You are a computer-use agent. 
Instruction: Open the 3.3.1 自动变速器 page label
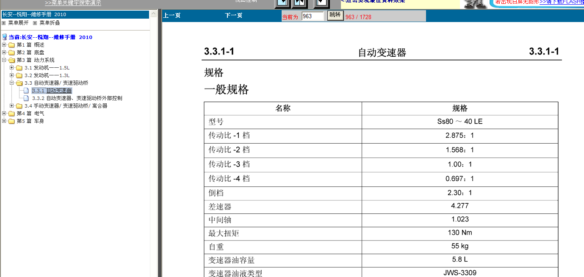(x=52, y=91)
